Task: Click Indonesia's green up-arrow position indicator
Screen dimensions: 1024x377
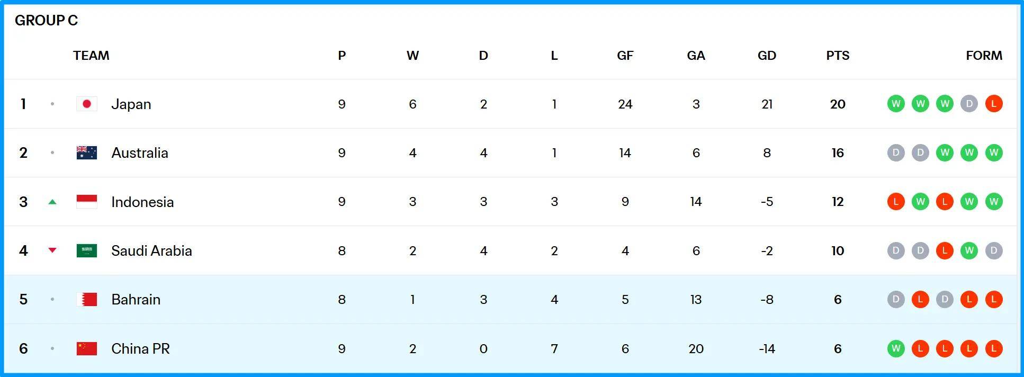Action: 52,202
